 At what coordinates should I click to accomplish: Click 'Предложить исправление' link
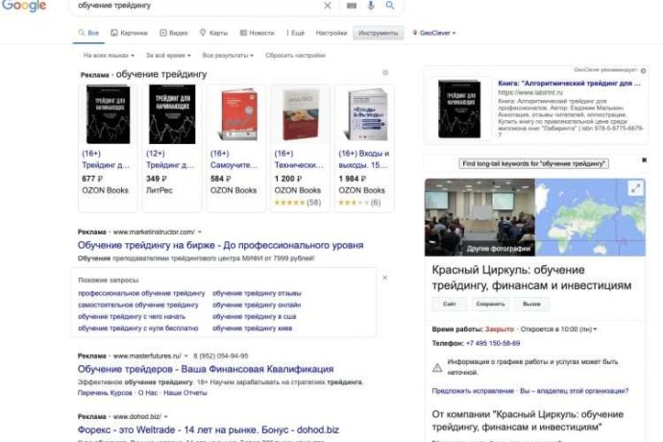click(x=473, y=391)
